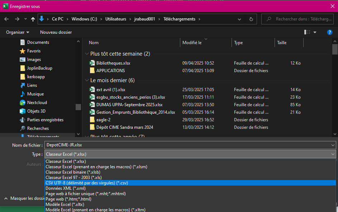
Task: Click the Nouveau dossier button
Action: click(x=56, y=32)
